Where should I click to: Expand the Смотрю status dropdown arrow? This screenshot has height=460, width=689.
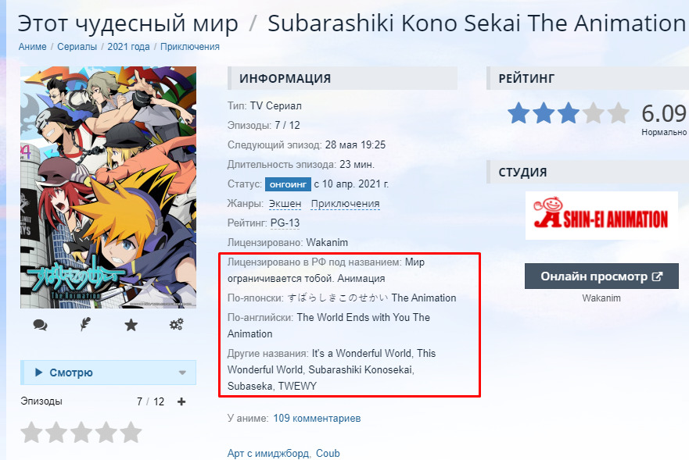(182, 373)
